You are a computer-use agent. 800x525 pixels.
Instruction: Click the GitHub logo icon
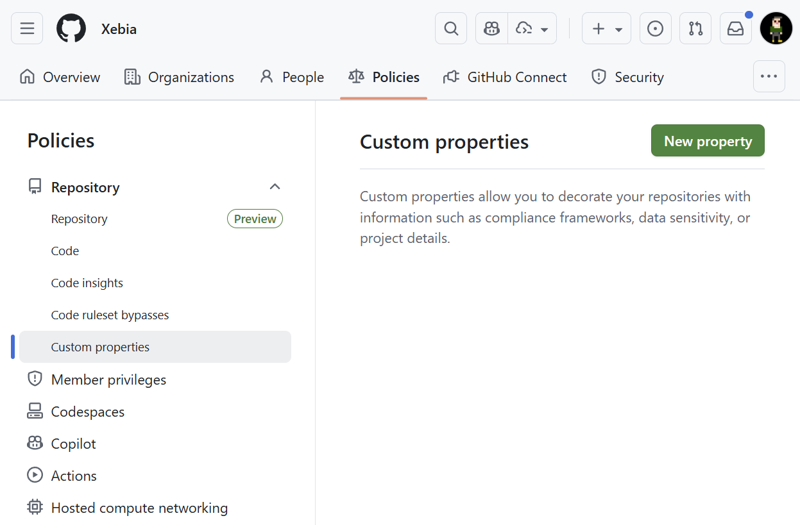pyautogui.click(x=71, y=29)
